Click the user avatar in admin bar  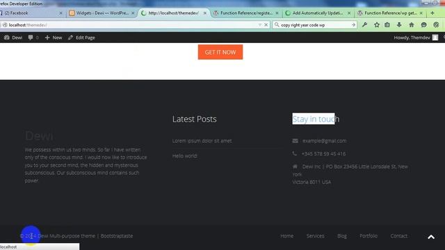point(435,37)
